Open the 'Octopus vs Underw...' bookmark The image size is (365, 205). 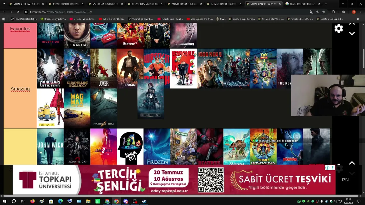pos(82,19)
